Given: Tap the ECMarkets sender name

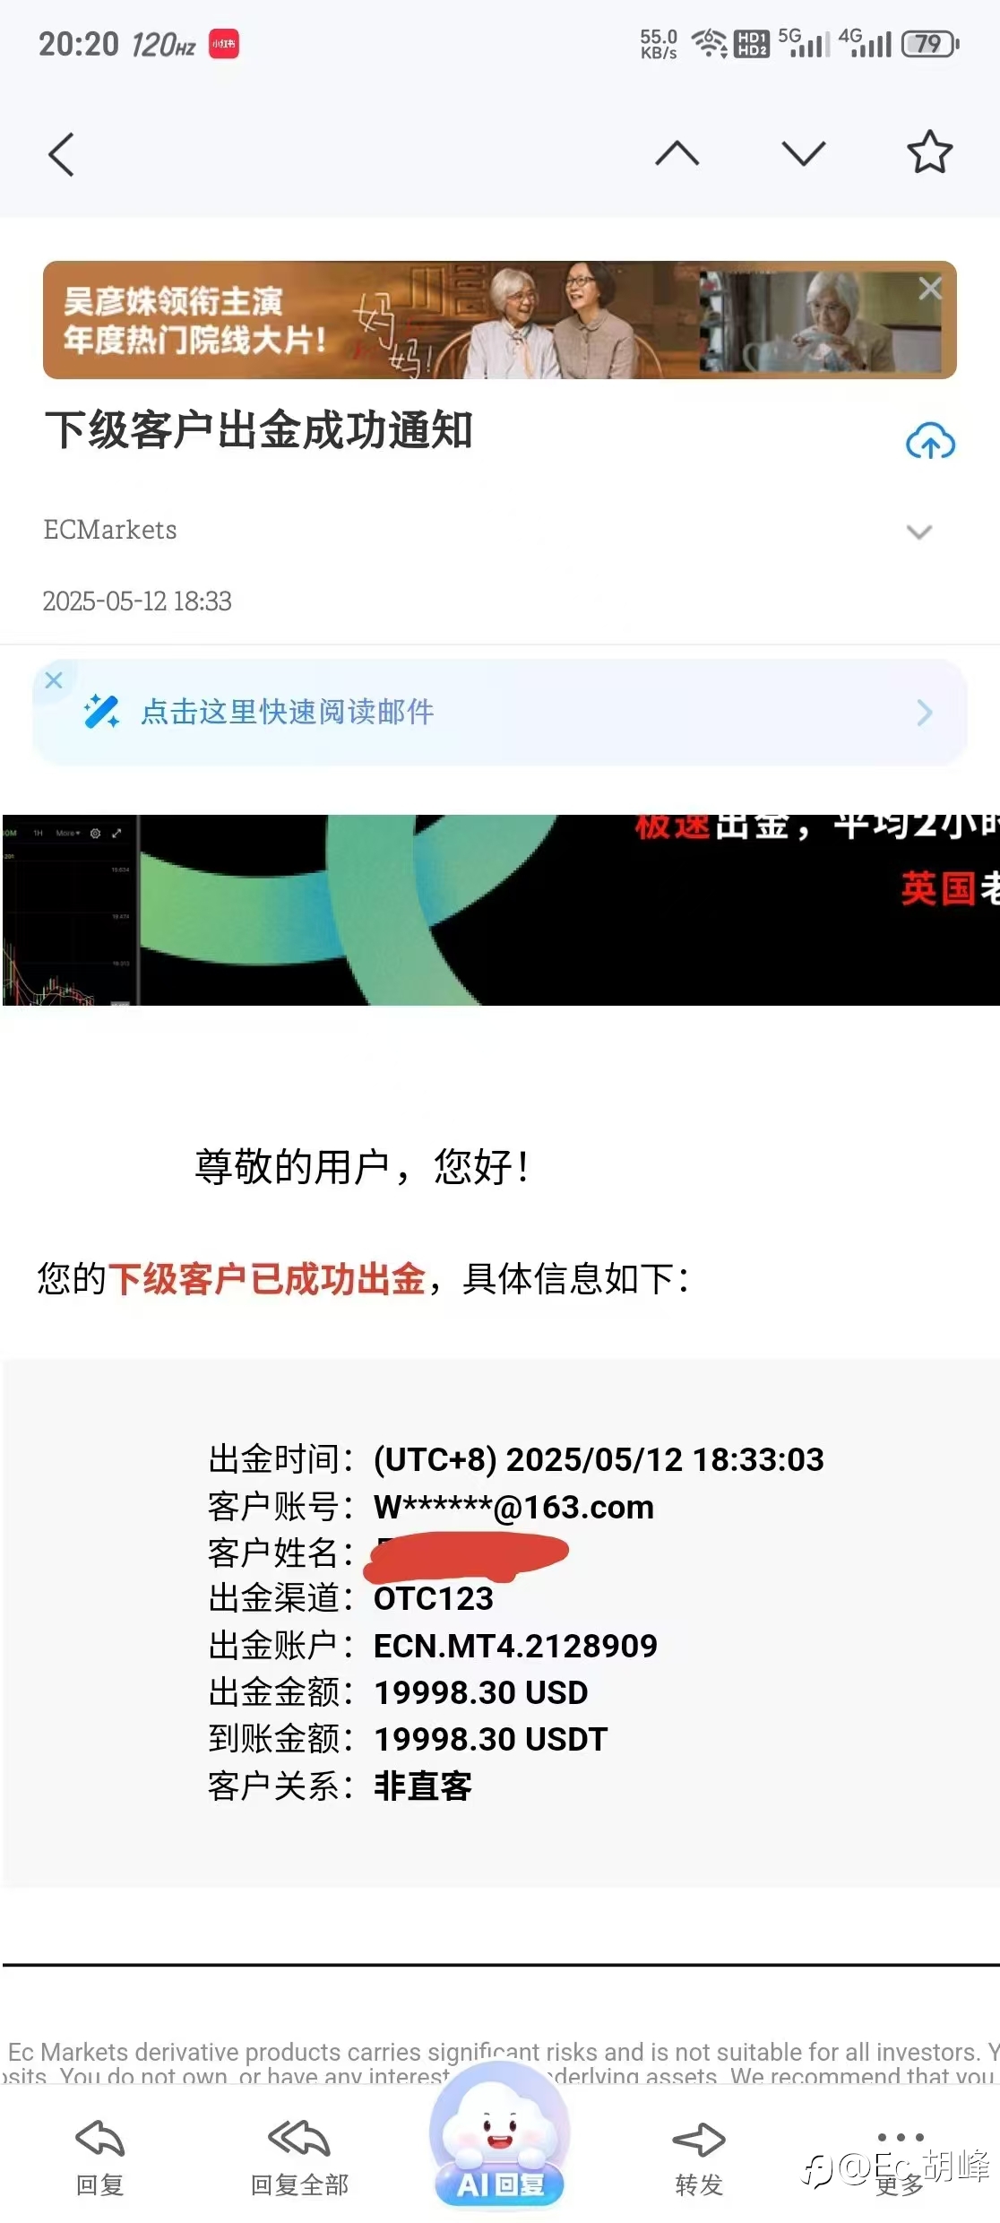Looking at the screenshot, I should [110, 530].
